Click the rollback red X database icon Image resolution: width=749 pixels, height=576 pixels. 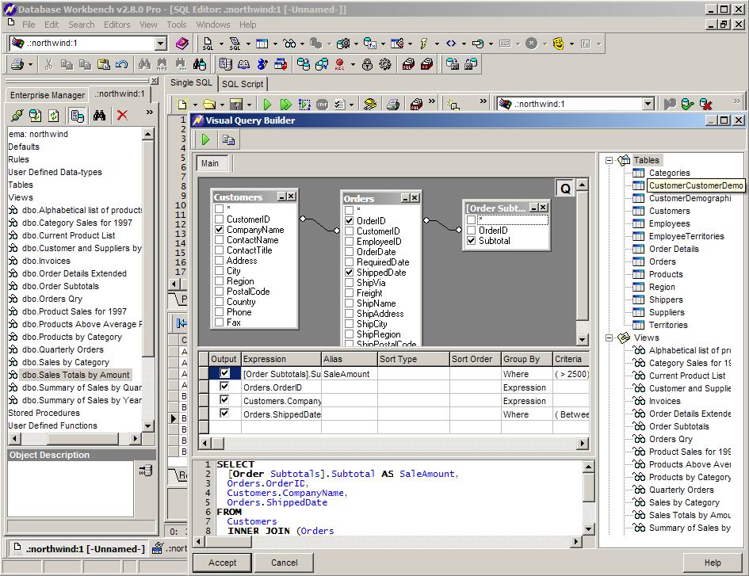pyautogui.click(x=705, y=104)
